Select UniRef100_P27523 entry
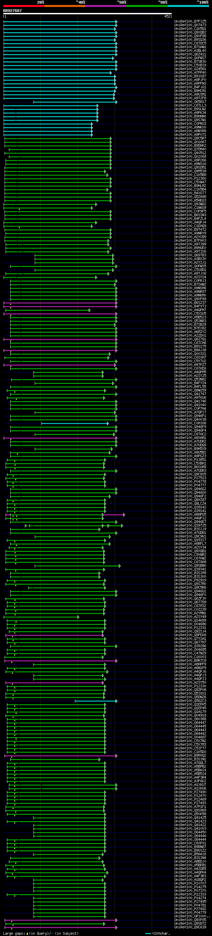Image resolution: width=212 pixels, height=936 pixels. (190, 478)
